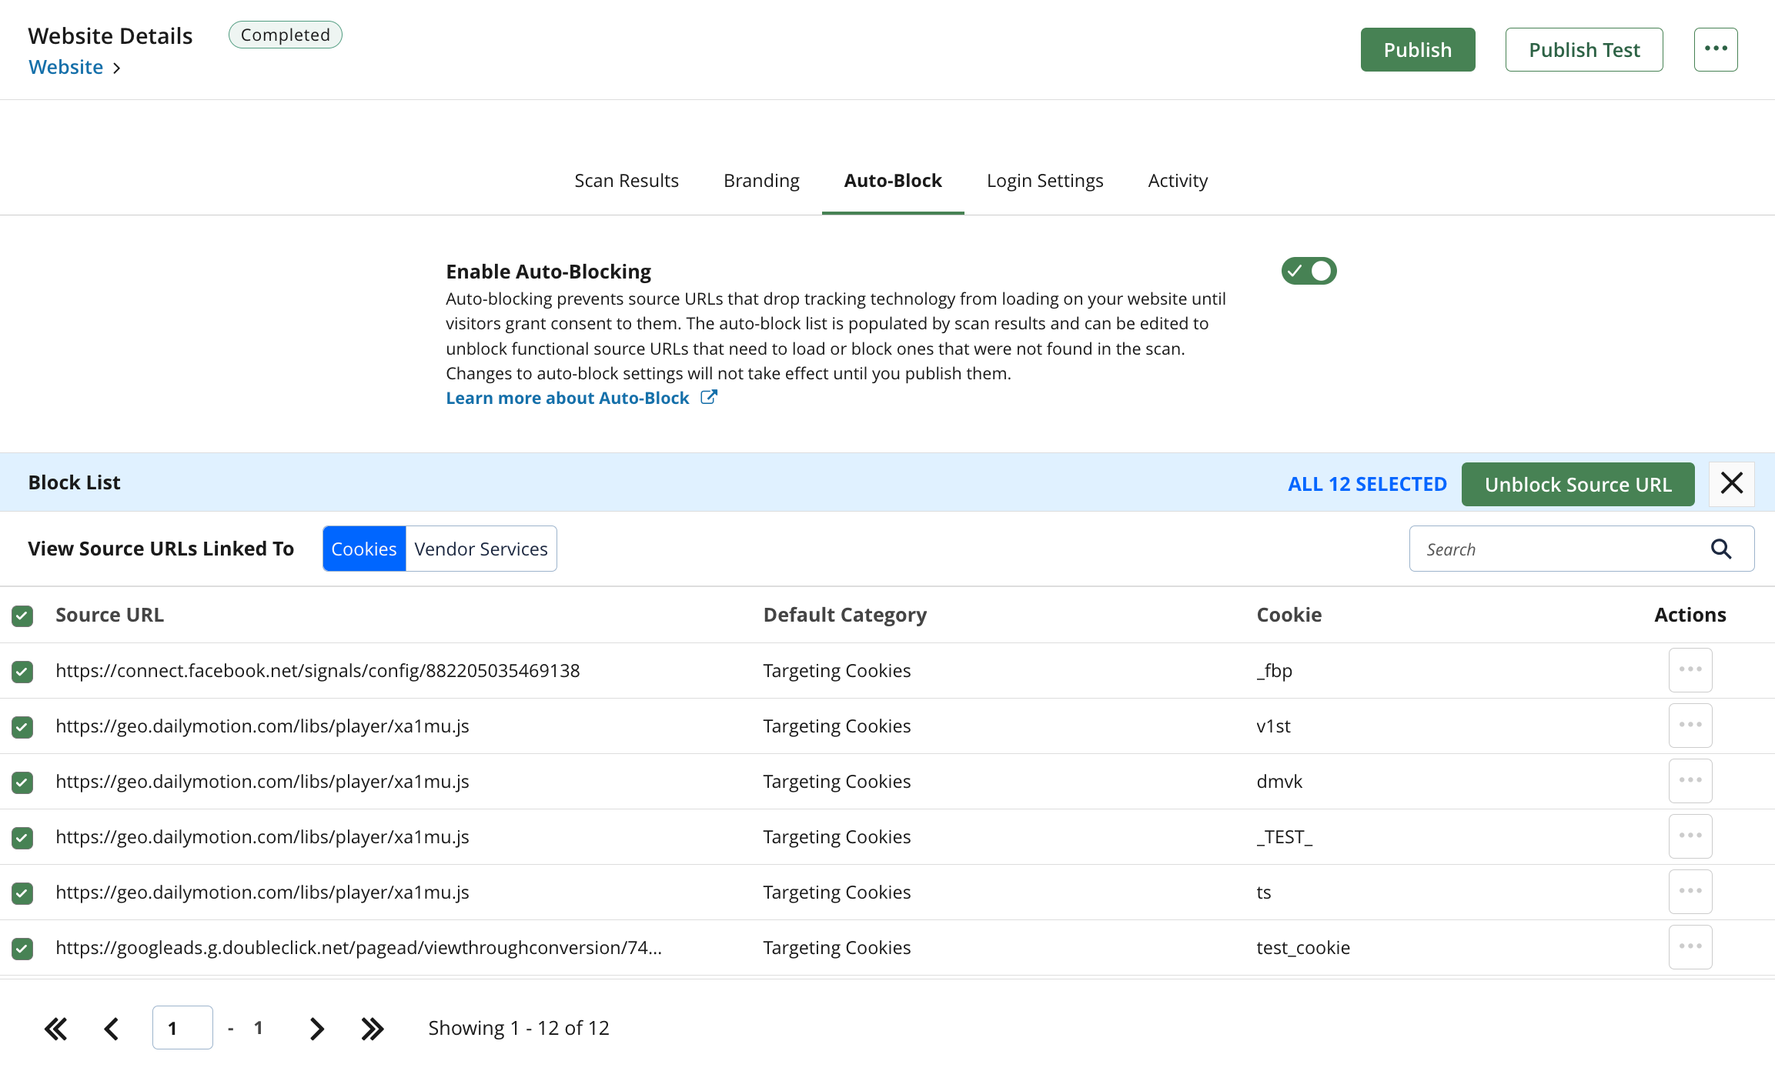Close the selection bar with X icon

click(x=1731, y=483)
